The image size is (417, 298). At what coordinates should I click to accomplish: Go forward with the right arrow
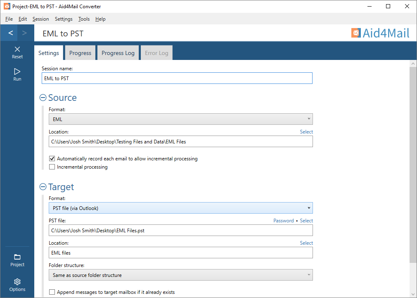(x=25, y=33)
